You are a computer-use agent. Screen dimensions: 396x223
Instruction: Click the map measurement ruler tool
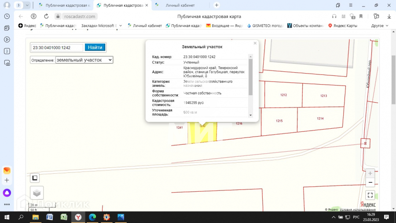coord(35,178)
